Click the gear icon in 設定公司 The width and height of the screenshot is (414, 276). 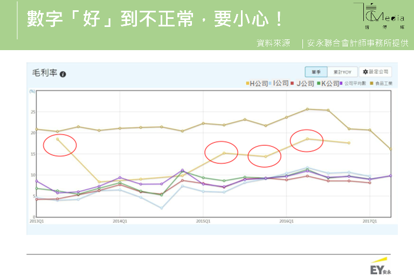[x=365, y=72]
